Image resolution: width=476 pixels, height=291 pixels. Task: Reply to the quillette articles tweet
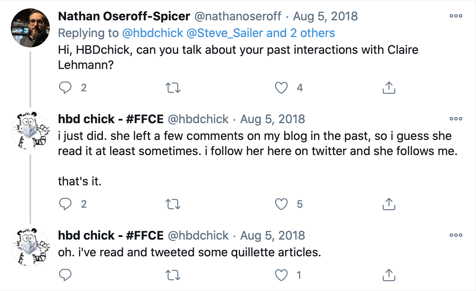click(65, 275)
